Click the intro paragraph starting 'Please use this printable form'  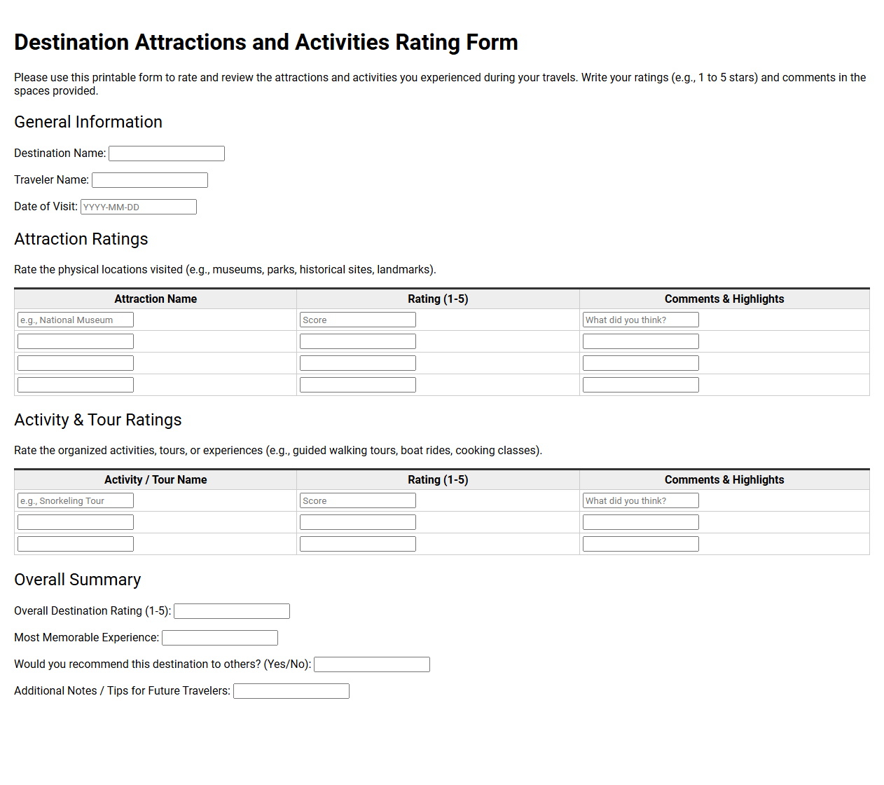coord(440,84)
